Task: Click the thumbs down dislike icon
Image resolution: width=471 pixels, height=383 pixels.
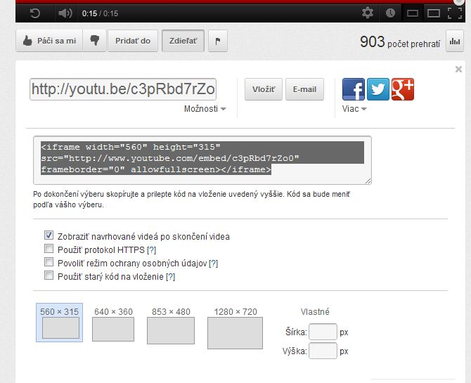Action: [x=95, y=41]
